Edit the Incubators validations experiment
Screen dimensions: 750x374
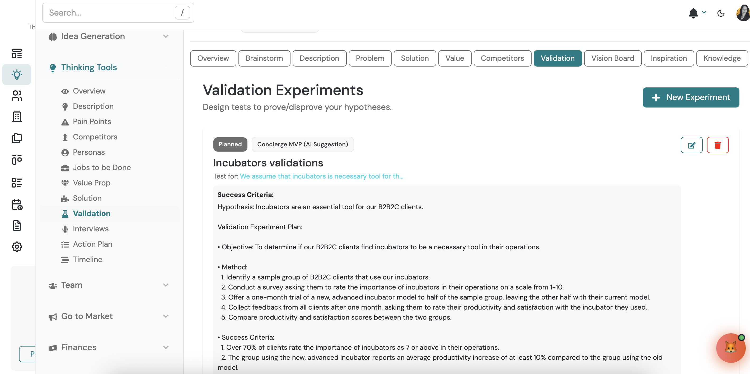point(691,145)
